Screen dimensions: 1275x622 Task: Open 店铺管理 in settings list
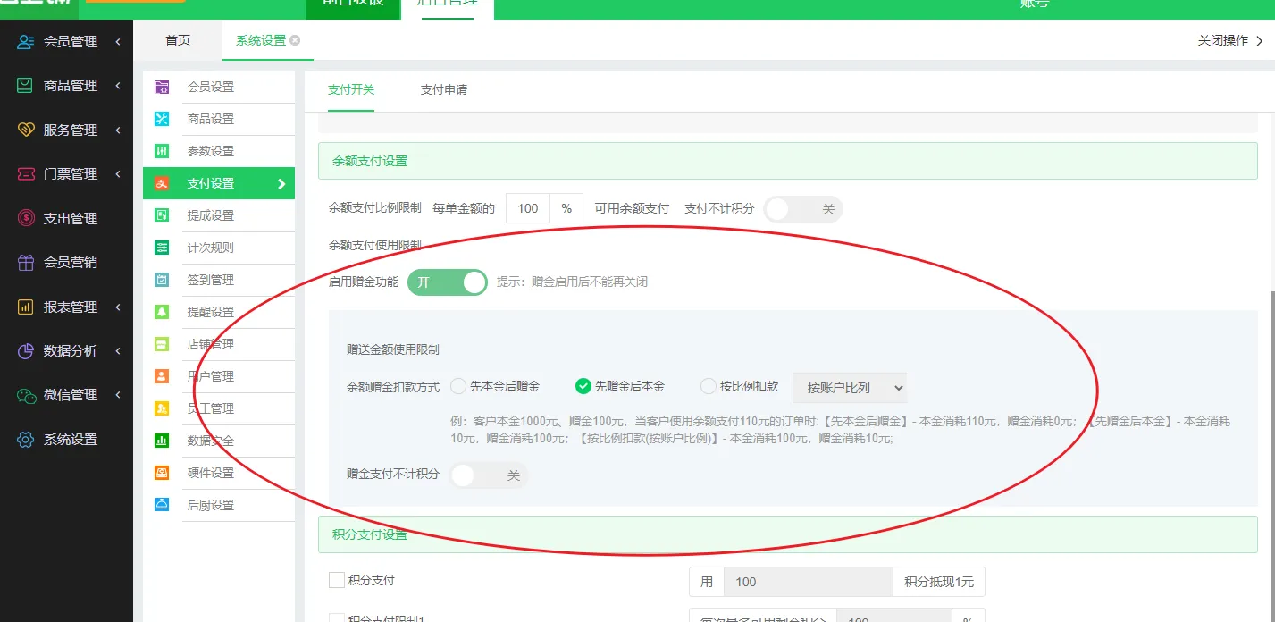click(x=211, y=344)
